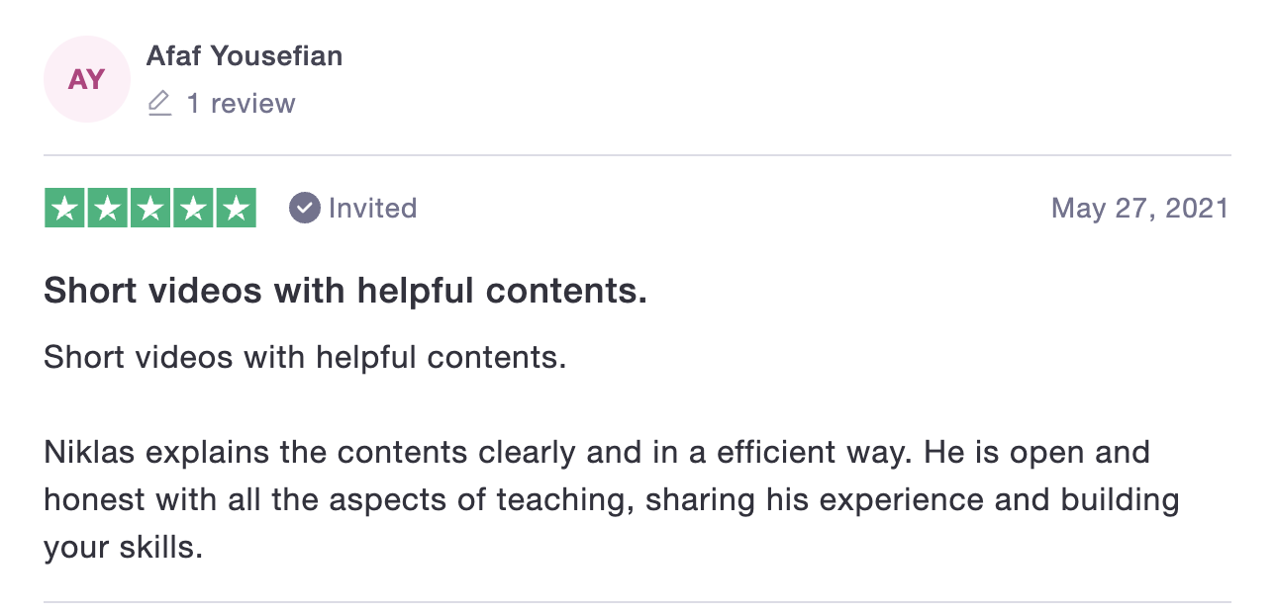Click the 'honest with all the aspects' line
Image resolution: width=1277 pixels, height=613 pixels.
pyautogui.click(x=611, y=499)
